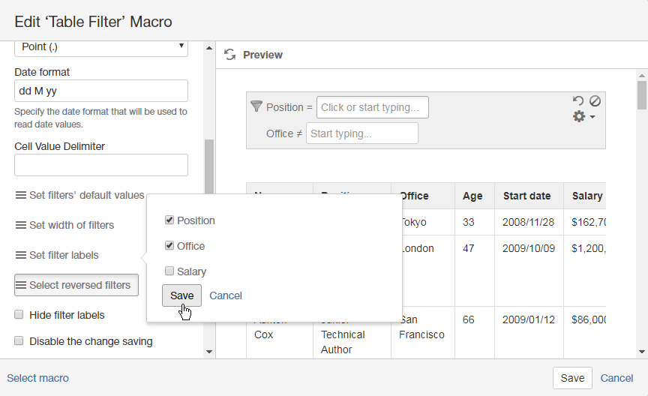
Task: Click hamburger icon beside Set width of filters
Action: tap(21, 225)
